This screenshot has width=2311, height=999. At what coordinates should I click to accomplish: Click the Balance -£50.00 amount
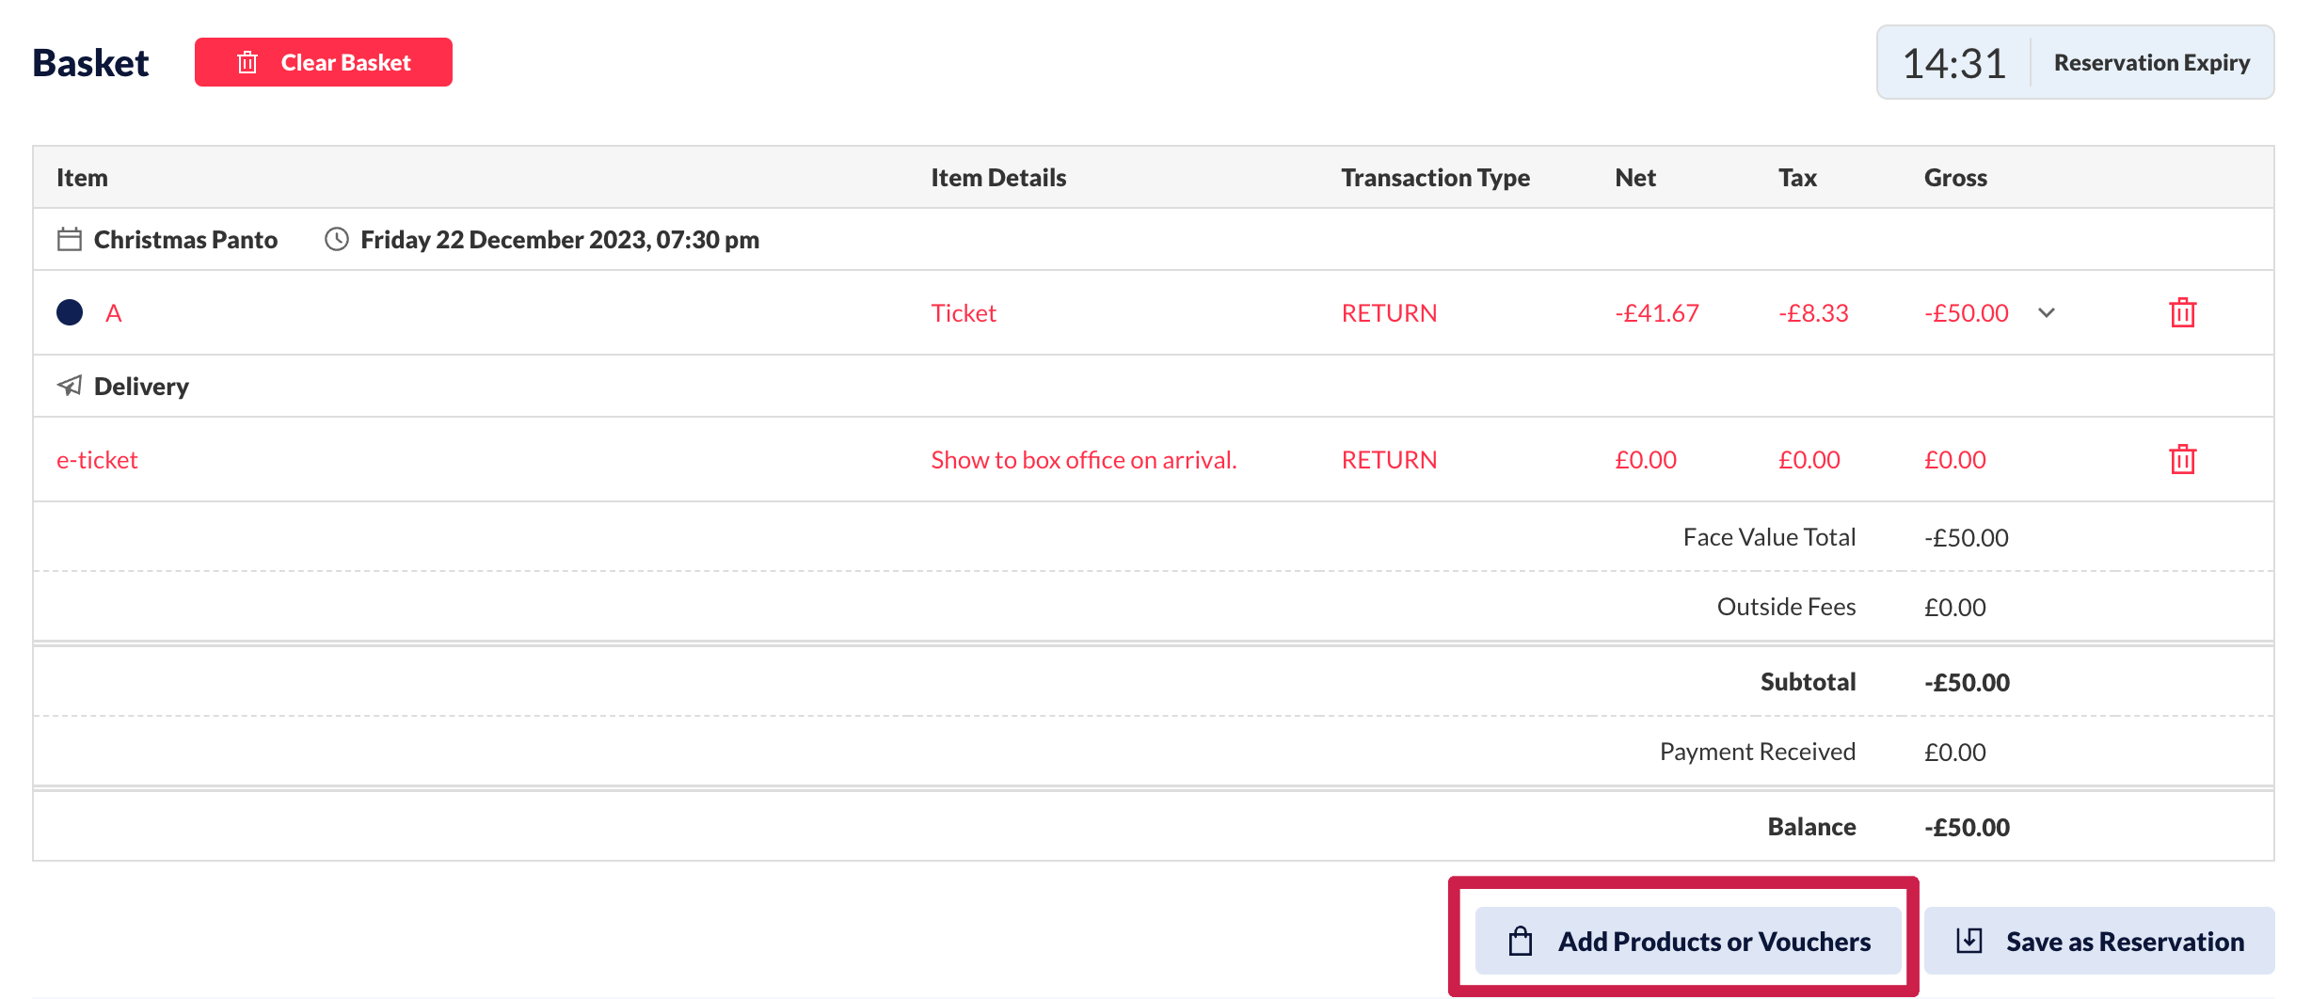tap(1967, 828)
